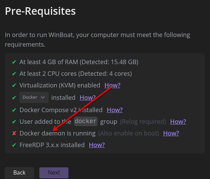Click the checkmark beside Virtualization (KVM) enabled

coord(14,85)
